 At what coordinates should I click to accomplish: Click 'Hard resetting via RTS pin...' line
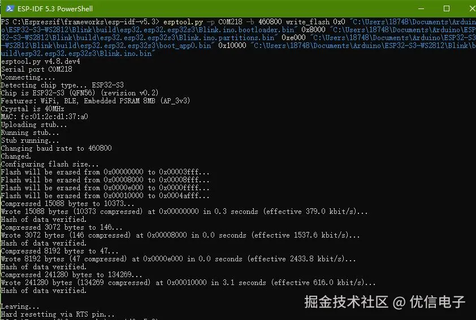tap(58, 314)
